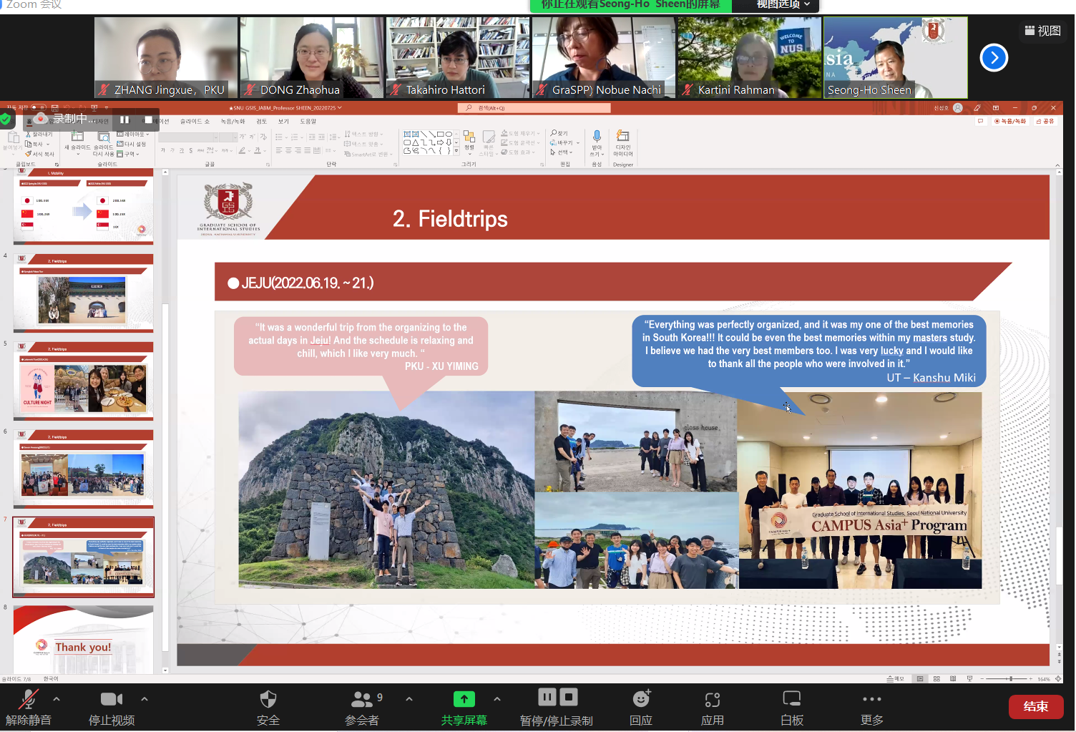Image resolution: width=1076 pixels, height=732 pixels.
Task: Open the Review ribbon tab
Action: click(261, 122)
